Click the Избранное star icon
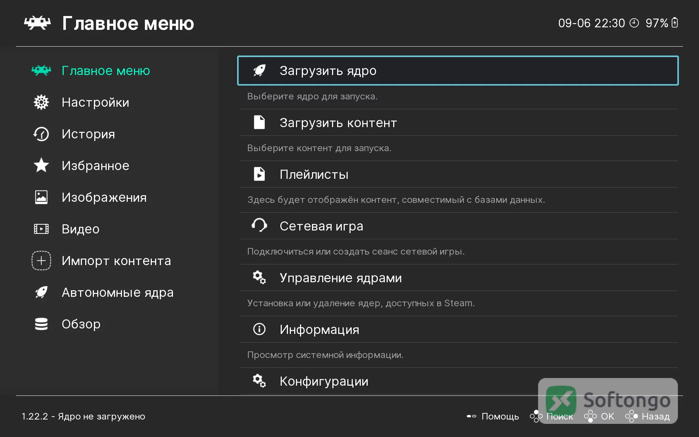Viewport: 699px width, 437px height. pyautogui.click(x=41, y=165)
